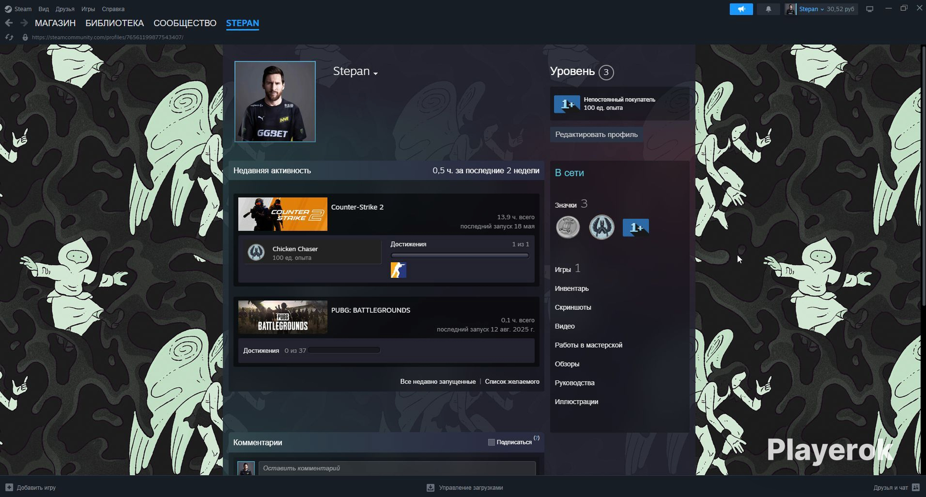
Task: Click the Chicken Chaser badge icon in Counter-Strike 2 card
Action: 256,252
